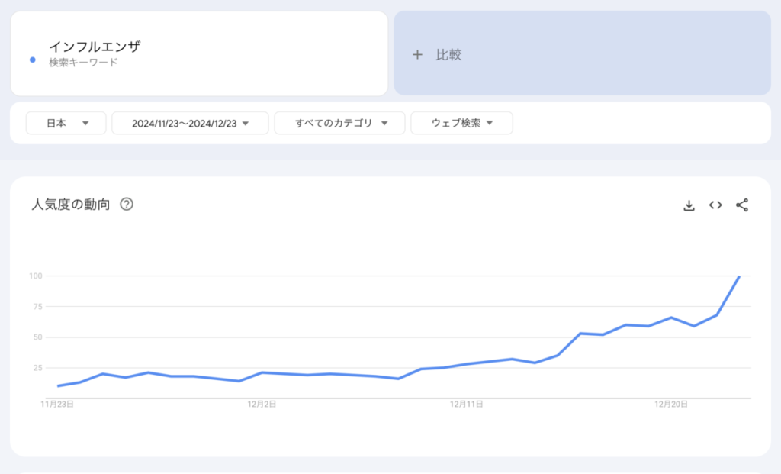Expand the ウェブ検索 search type dropdown

461,123
